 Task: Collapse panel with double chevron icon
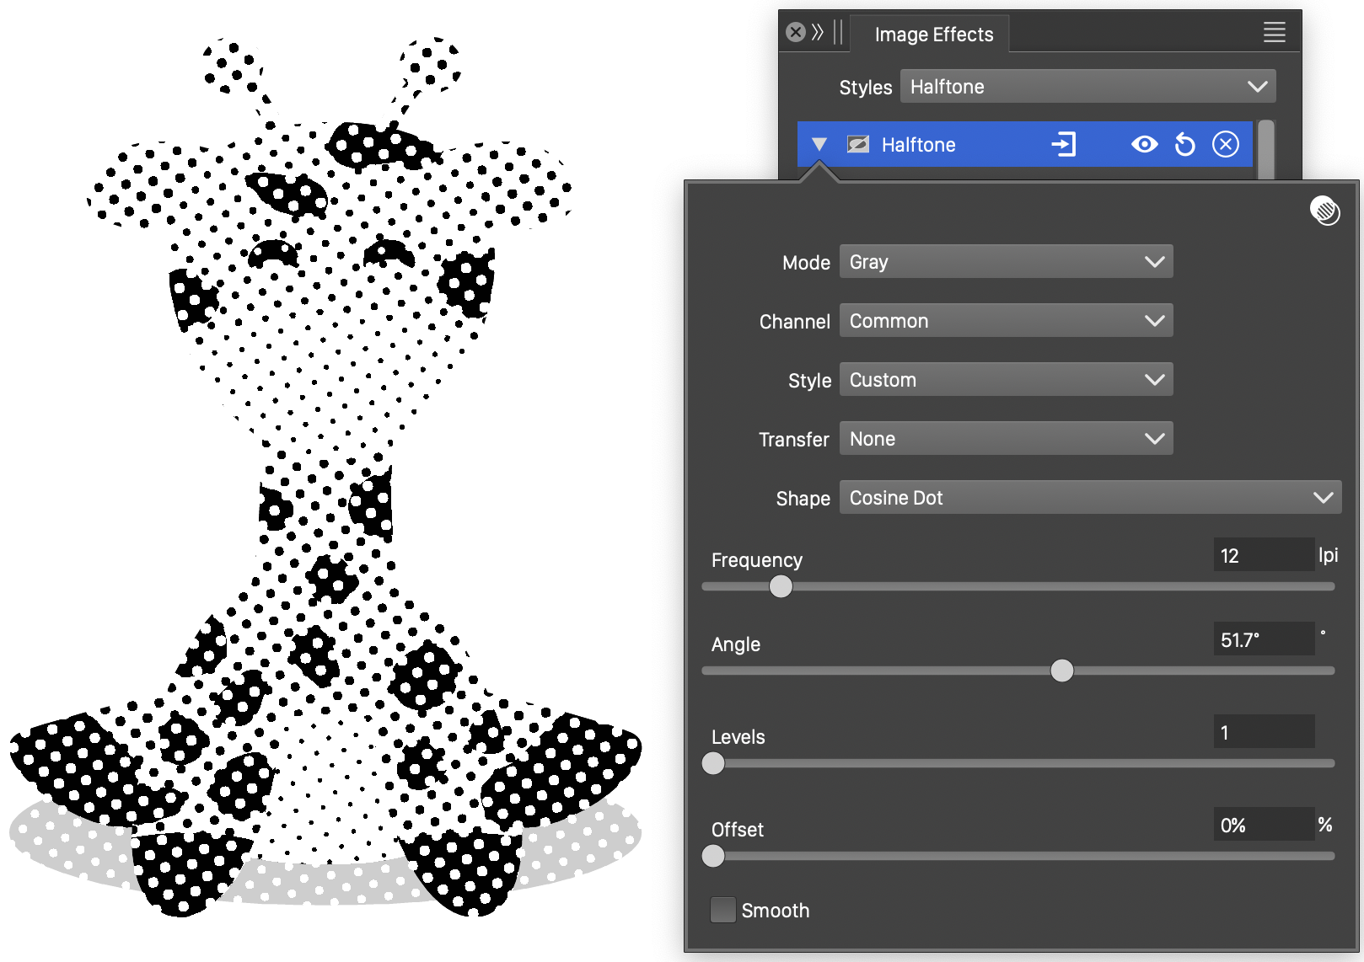coord(817,33)
